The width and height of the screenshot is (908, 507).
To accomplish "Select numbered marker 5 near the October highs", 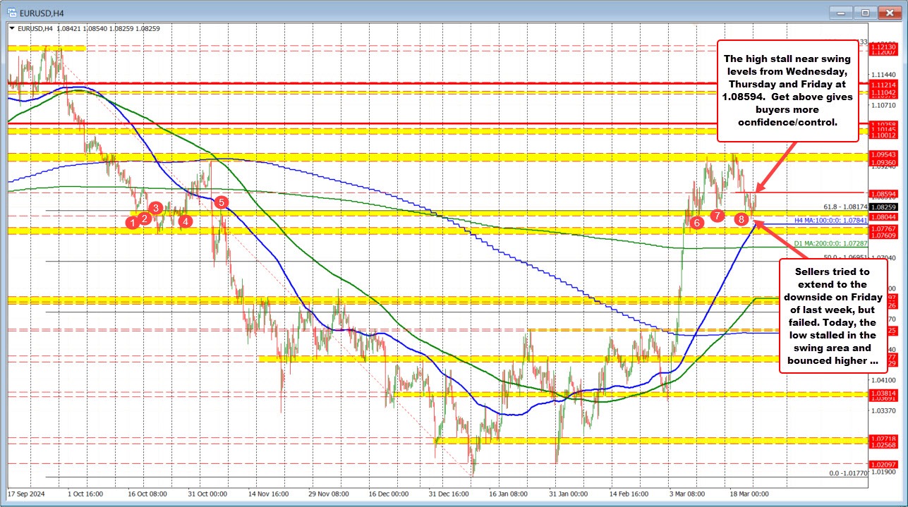I will 221,202.
